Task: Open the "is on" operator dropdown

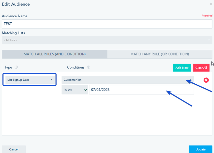Action: pyautogui.click(x=75, y=89)
